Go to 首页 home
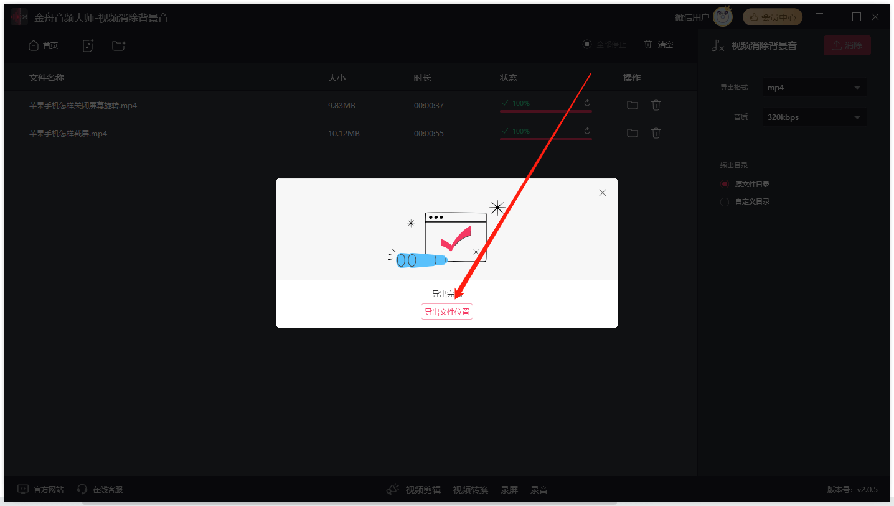The height and width of the screenshot is (506, 894). (44, 45)
